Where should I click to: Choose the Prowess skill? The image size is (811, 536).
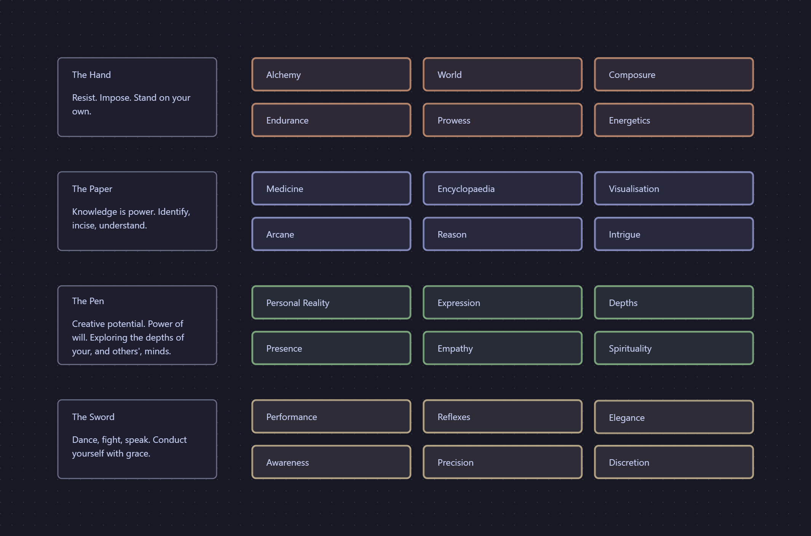(502, 120)
